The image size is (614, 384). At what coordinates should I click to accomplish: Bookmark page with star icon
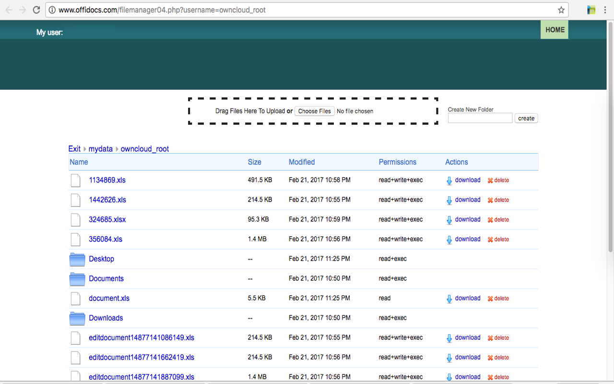[x=561, y=10]
